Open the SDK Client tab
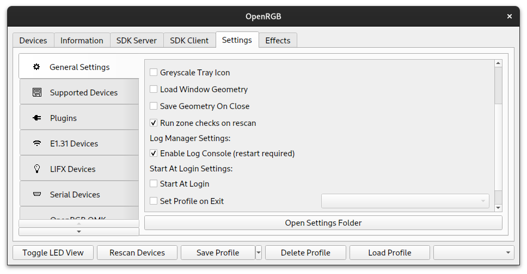 point(189,41)
